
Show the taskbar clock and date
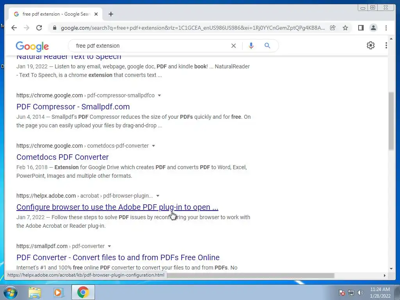pyautogui.click(x=380, y=293)
